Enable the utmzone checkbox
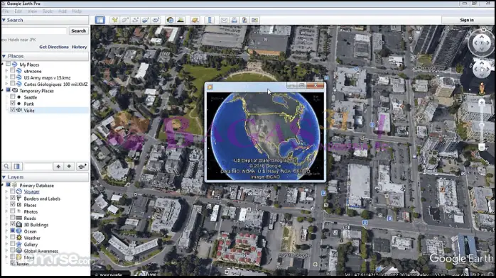Screen dimensions: 496x278 point(12,71)
